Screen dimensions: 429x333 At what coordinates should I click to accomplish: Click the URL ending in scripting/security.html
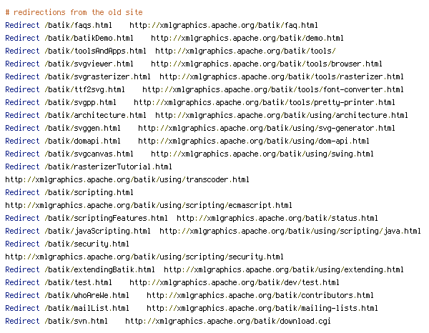point(144,257)
